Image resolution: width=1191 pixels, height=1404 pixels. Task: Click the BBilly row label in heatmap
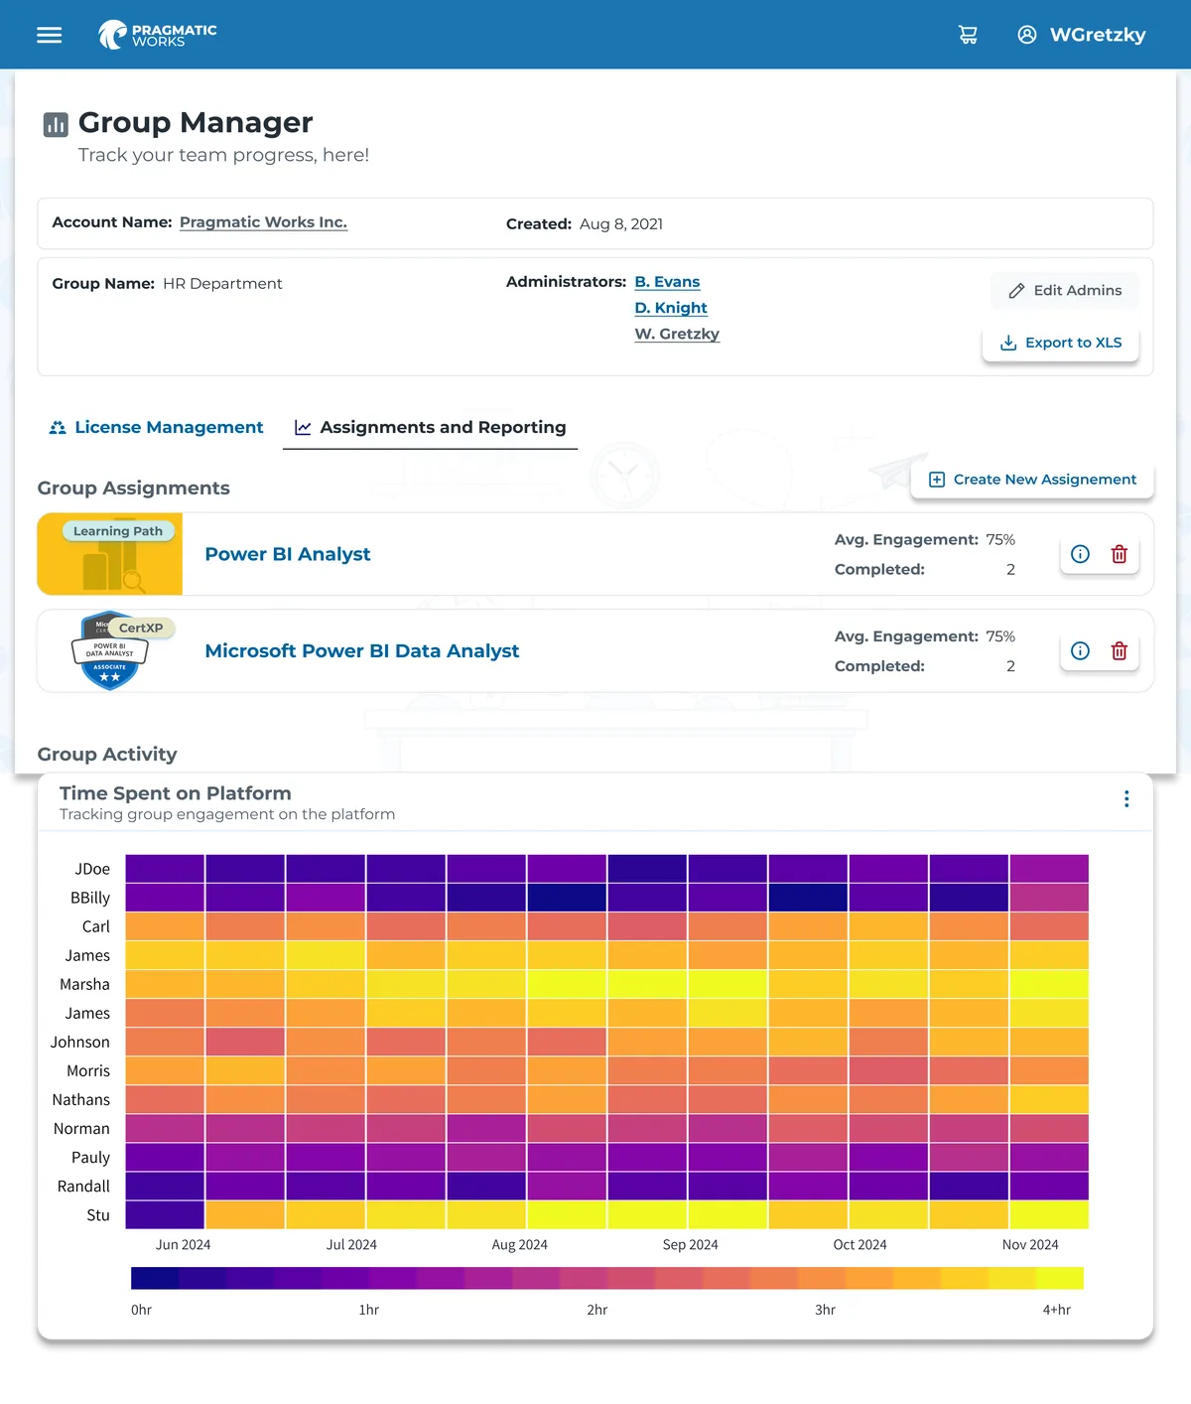(90, 898)
